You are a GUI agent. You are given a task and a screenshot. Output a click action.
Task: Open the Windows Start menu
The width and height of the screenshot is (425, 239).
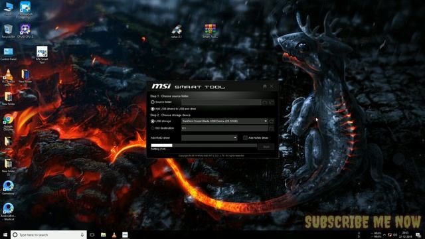(5, 234)
